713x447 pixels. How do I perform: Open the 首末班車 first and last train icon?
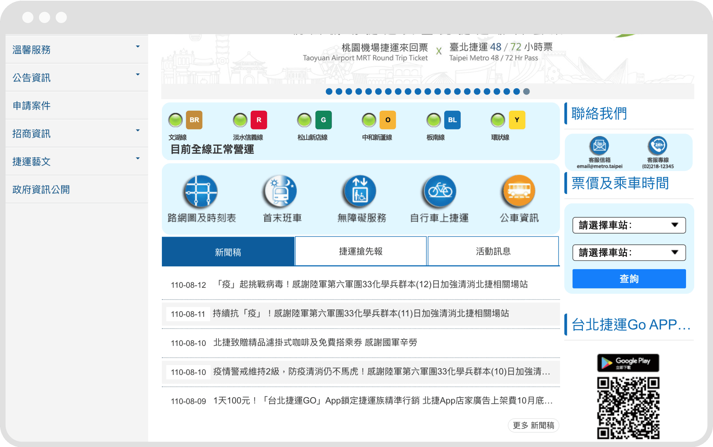coord(280,191)
